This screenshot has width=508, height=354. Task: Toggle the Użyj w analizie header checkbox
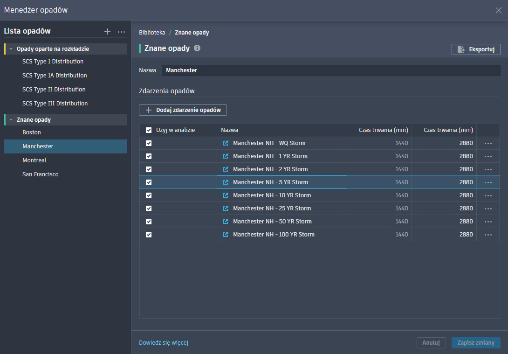[149, 130]
